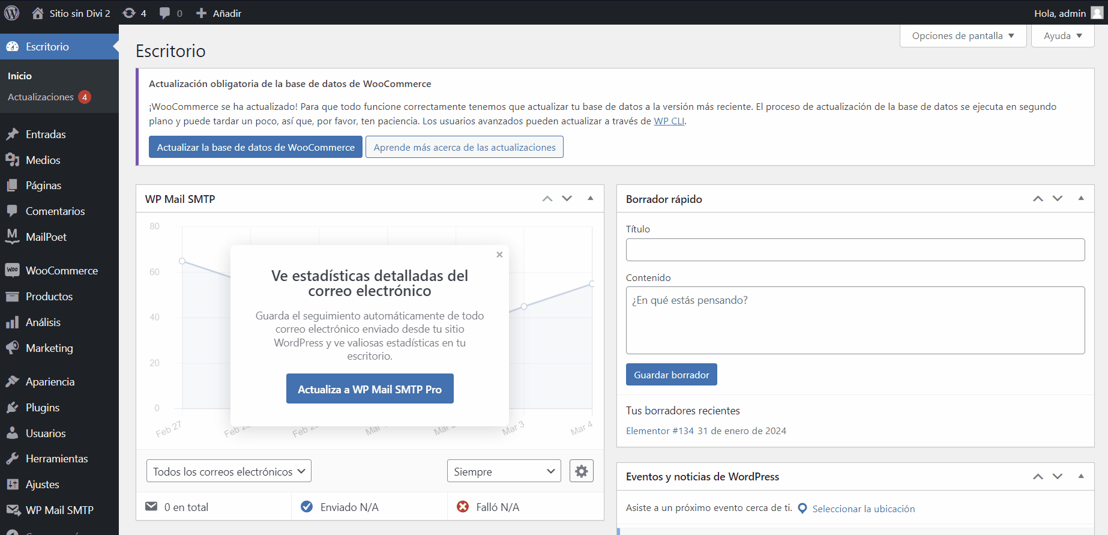
Task: Open MailPoet from the sidebar
Action: [x=46, y=237]
